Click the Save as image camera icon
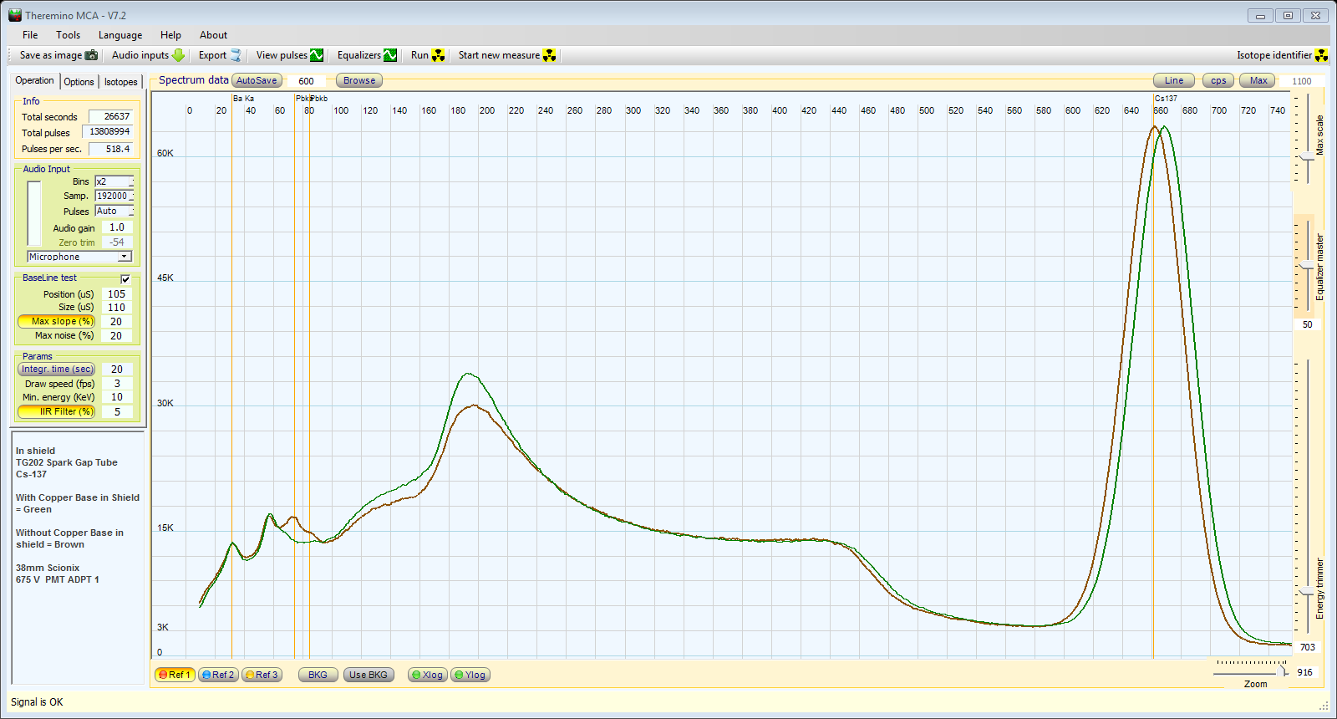 click(x=91, y=55)
